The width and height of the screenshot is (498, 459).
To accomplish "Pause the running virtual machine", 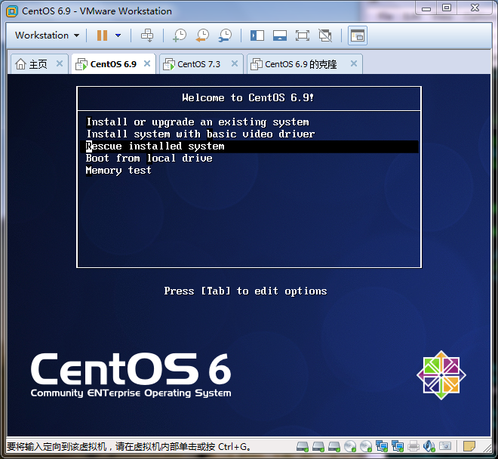I will [102, 35].
